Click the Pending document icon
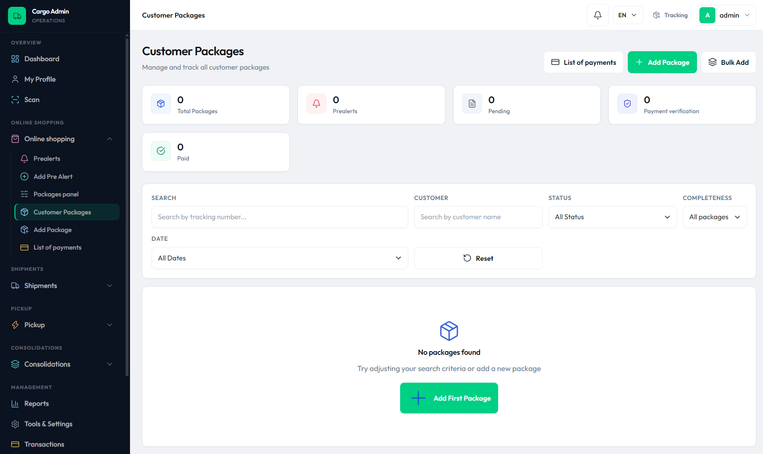This screenshot has height=454, width=763. 472,104
